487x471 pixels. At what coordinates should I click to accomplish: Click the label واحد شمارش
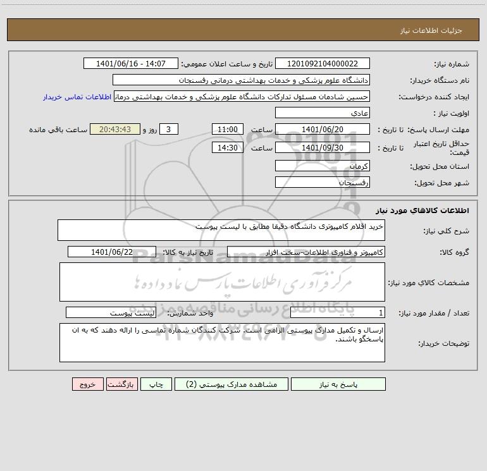(190, 314)
